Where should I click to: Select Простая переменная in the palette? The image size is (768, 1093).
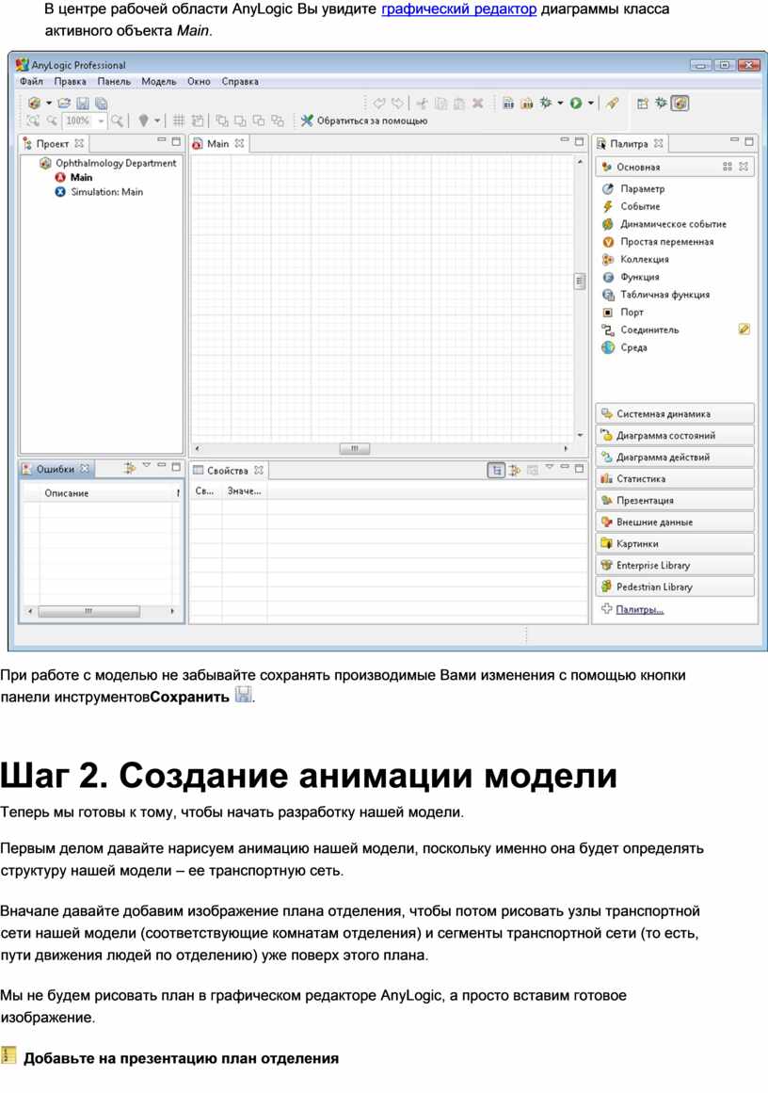[657, 241]
